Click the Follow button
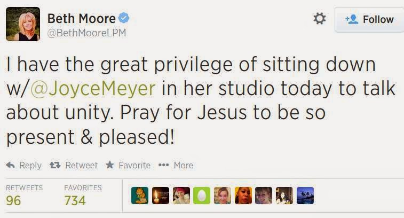 tap(369, 20)
